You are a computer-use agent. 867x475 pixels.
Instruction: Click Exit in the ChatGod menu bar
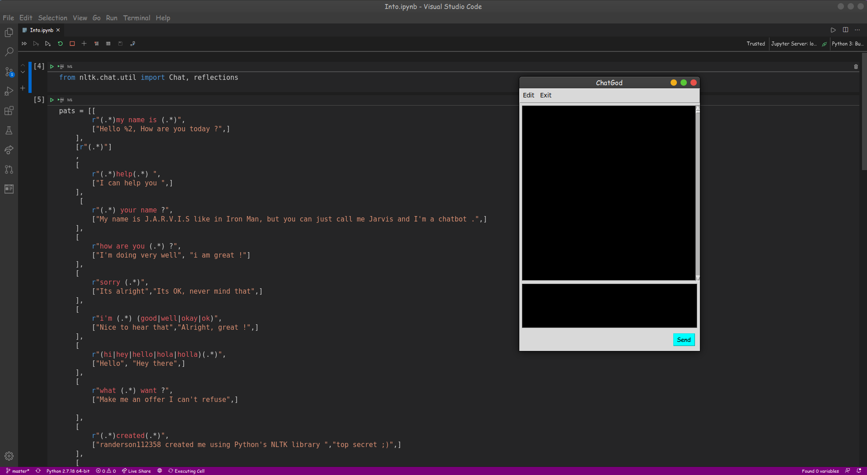click(x=545, y=95)
